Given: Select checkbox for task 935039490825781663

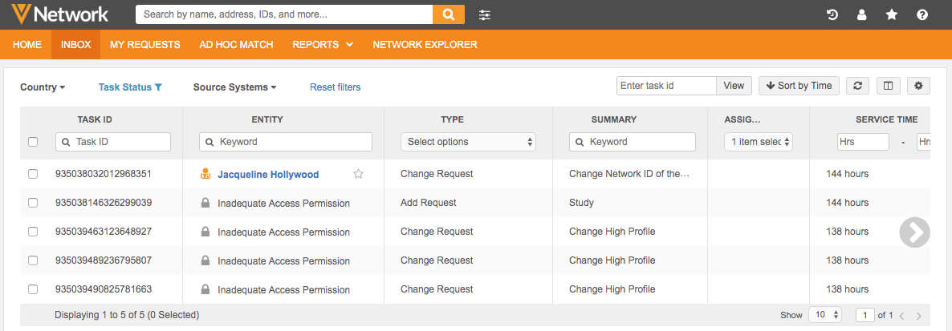Looking at the screenshot, I should 33,289.
